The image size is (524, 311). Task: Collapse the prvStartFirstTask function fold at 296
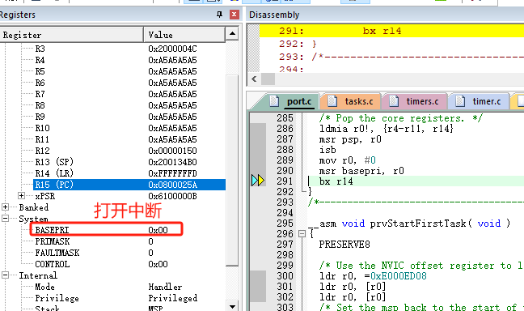pyautogui.click(x=302, y=233)
